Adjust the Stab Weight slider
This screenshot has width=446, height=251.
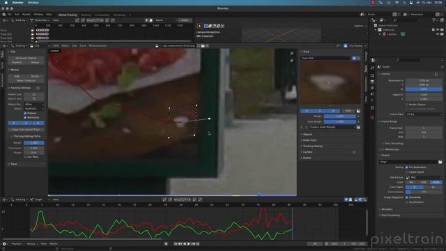coord(340,121)
